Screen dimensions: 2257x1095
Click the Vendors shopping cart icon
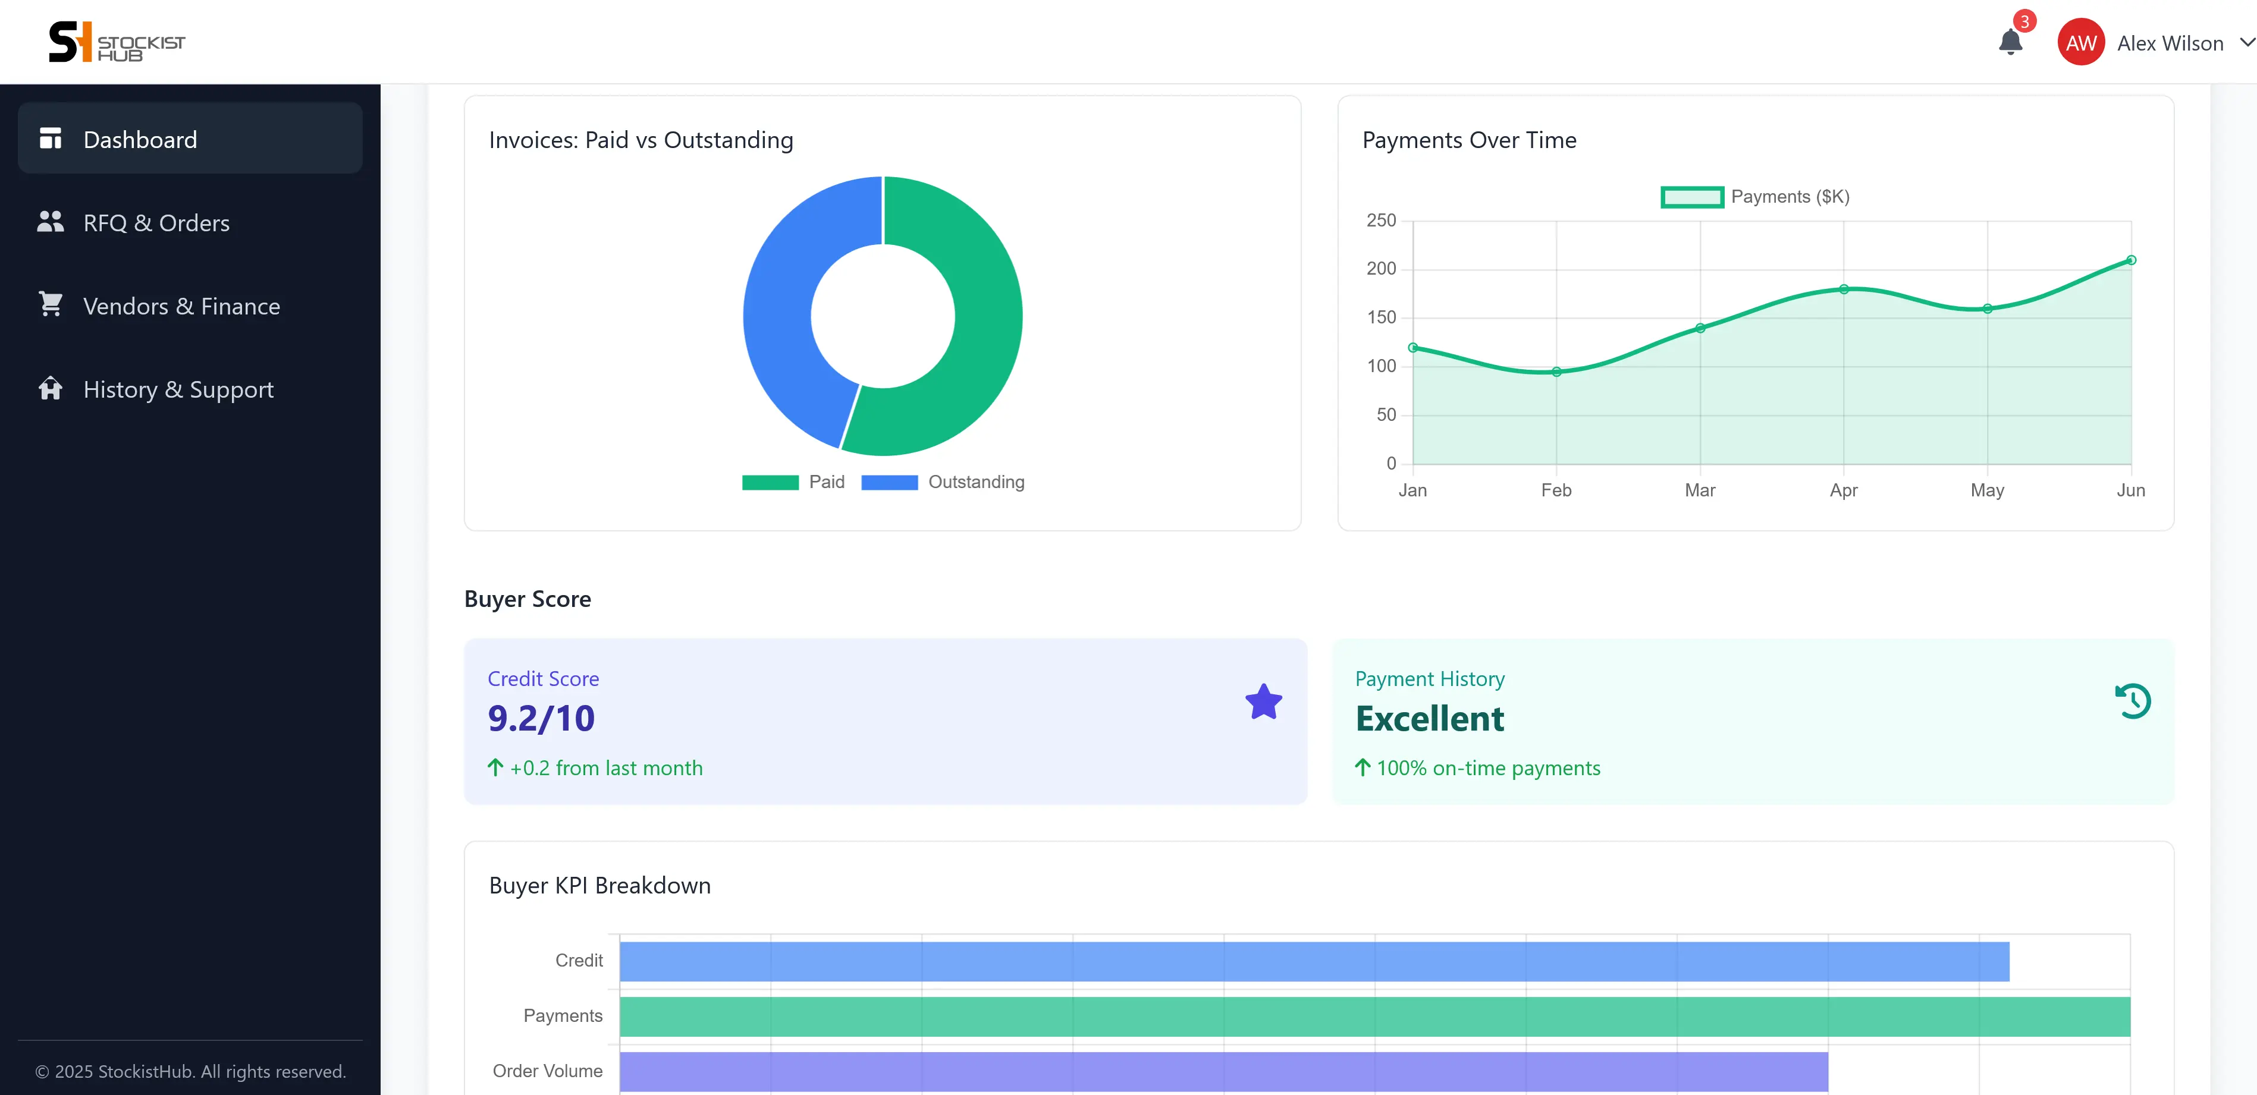[x=51, y=304]
